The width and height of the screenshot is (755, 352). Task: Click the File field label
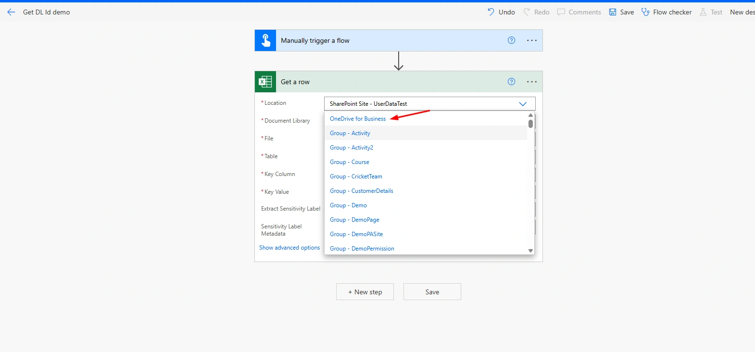[x=269, y=138]
